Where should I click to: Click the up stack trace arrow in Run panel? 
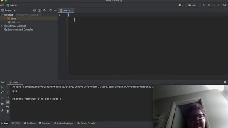tap(7, 87)
